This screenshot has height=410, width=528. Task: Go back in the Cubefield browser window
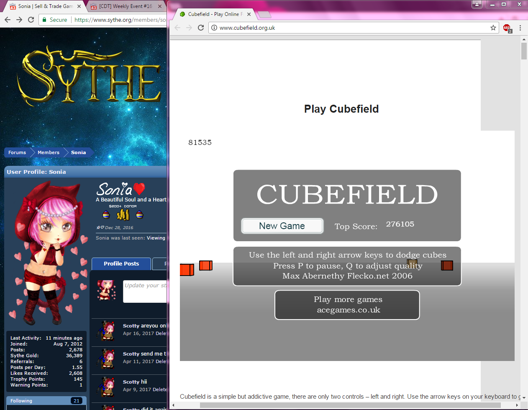tap(177, 28)
